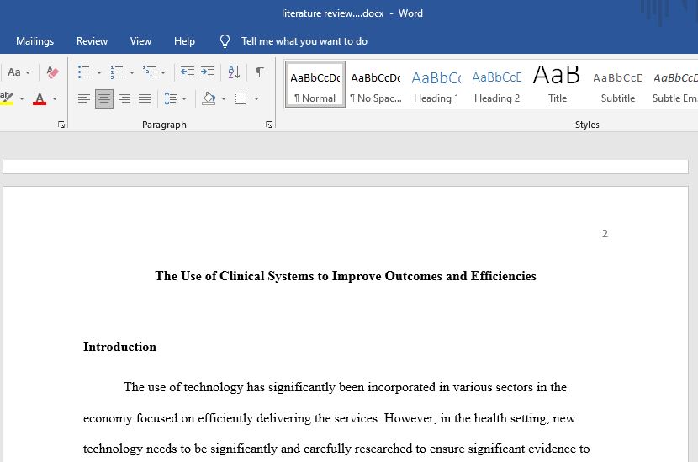
Task: Apply the Subtle Emphasis style
Action: pyautogui.click(x=674, y=85)
